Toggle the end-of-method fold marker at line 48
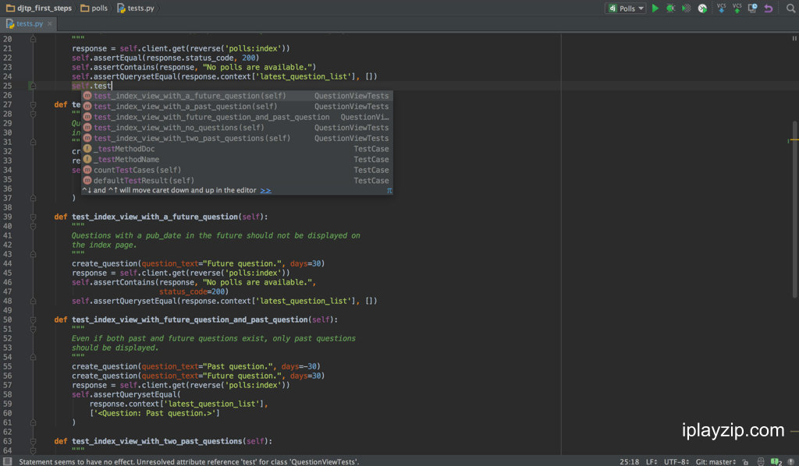The width and height of the screenshot is (799, 466). tap(33, 301)
